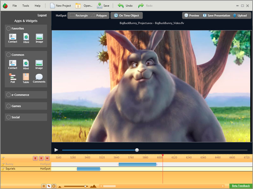Click the timeline zoom-in large mountains
This screenshot has width=253, height=189.
93,186
